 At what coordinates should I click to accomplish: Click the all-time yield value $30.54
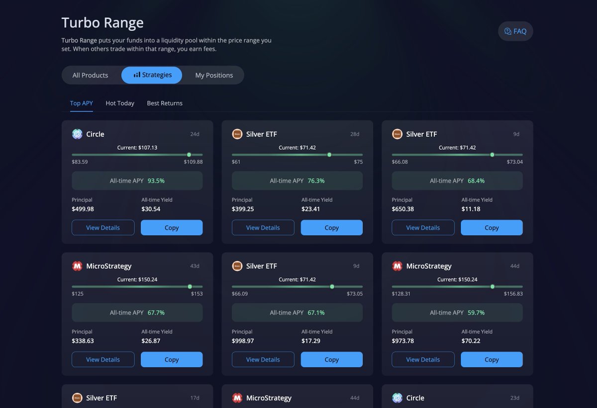pyautogui.click(x=151, y=209)
